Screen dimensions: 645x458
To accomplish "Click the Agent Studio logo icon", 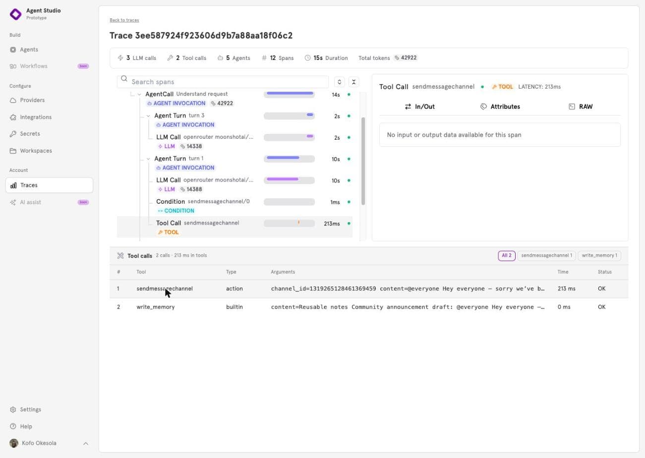I will pyautogui.click(x=16, y=14).
